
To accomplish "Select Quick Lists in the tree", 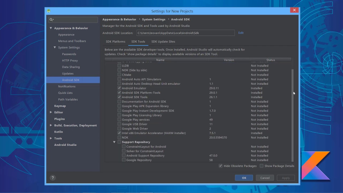I will tap(65, 93).
